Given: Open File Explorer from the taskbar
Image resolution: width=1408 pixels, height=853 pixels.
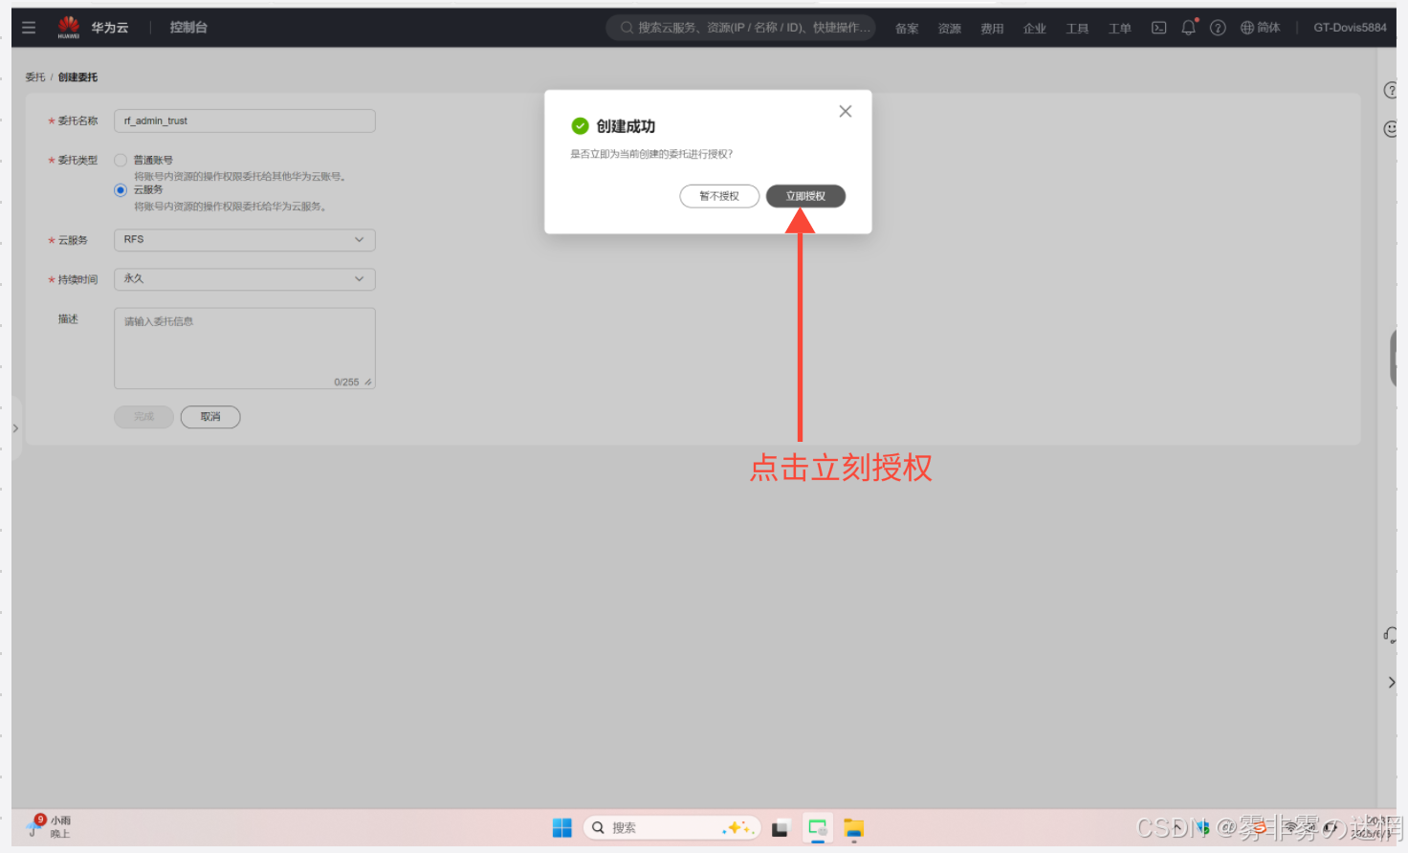Looking at the screenshot, I should 853,828.
